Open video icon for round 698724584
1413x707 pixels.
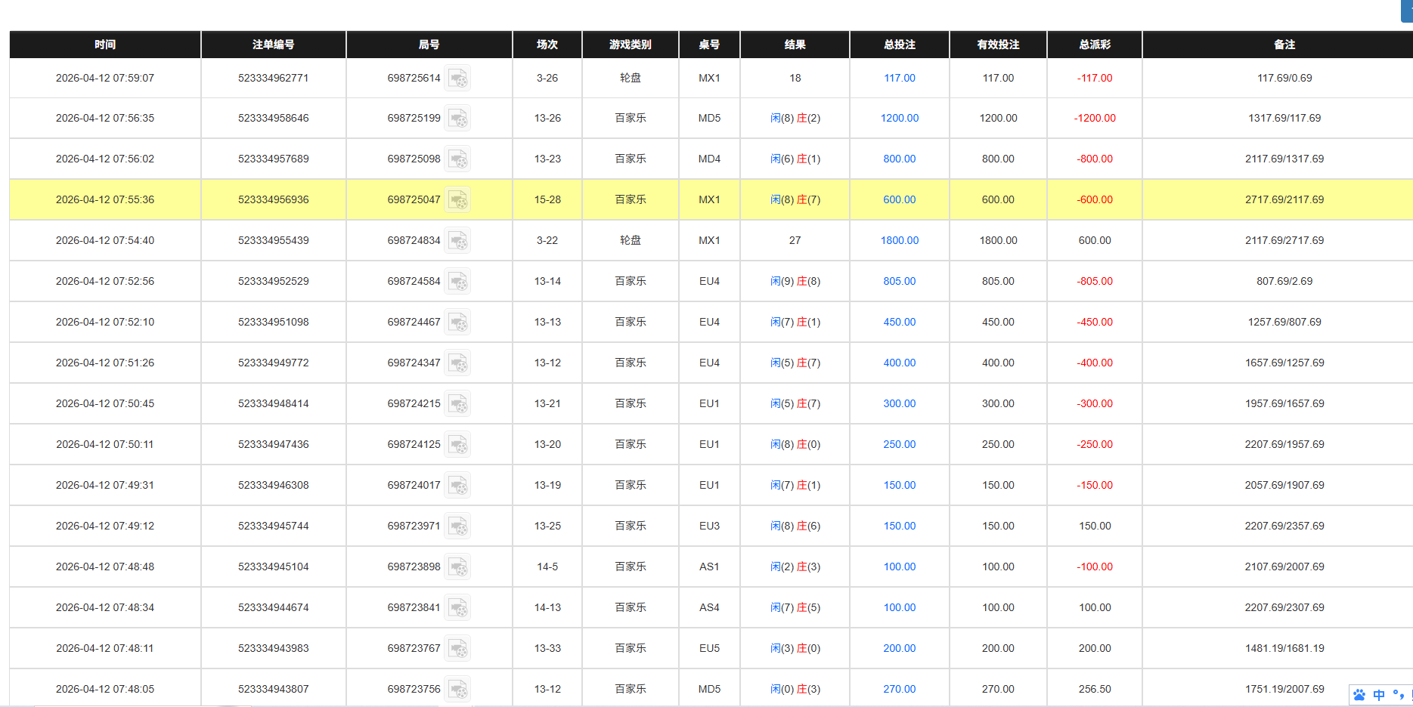click(458, 281)
